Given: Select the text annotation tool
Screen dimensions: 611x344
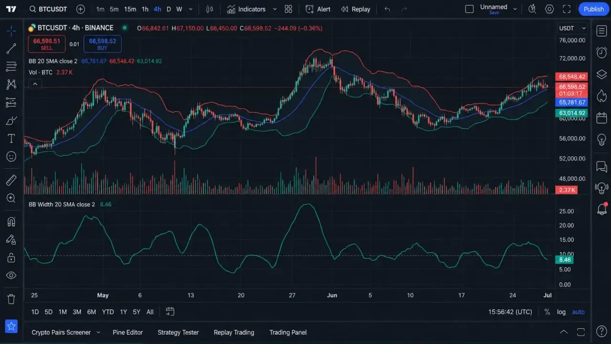Looking at the screenshot, I should coord(11,139).
